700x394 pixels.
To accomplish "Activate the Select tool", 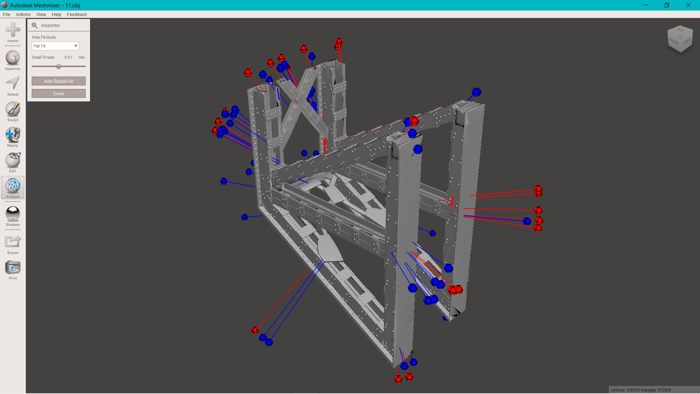I will (12, 85).
